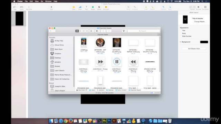The height and width of the screenshot is (124, 221).
Task: Open the File menu
Action: [x=26, y=1]
